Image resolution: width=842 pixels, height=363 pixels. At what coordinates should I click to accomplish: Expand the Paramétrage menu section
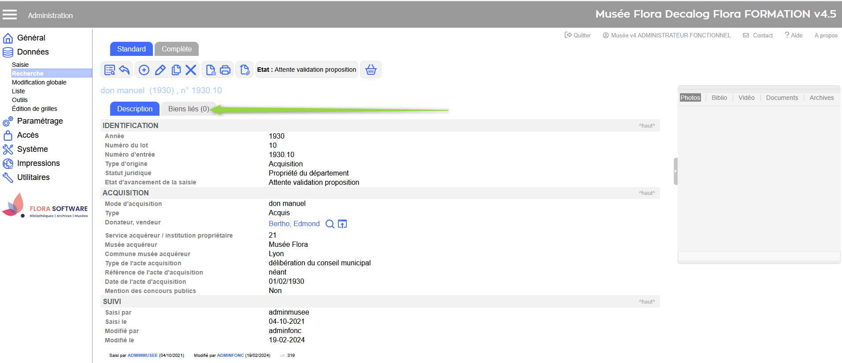(40, 121)
